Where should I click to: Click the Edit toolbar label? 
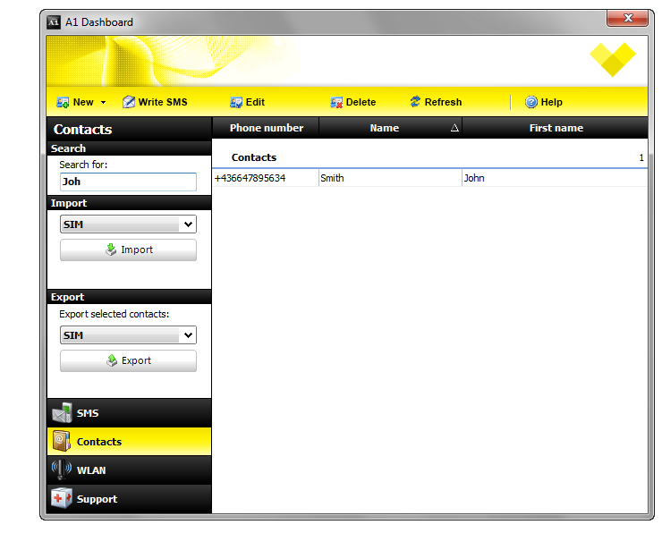[x=255, y=102]
